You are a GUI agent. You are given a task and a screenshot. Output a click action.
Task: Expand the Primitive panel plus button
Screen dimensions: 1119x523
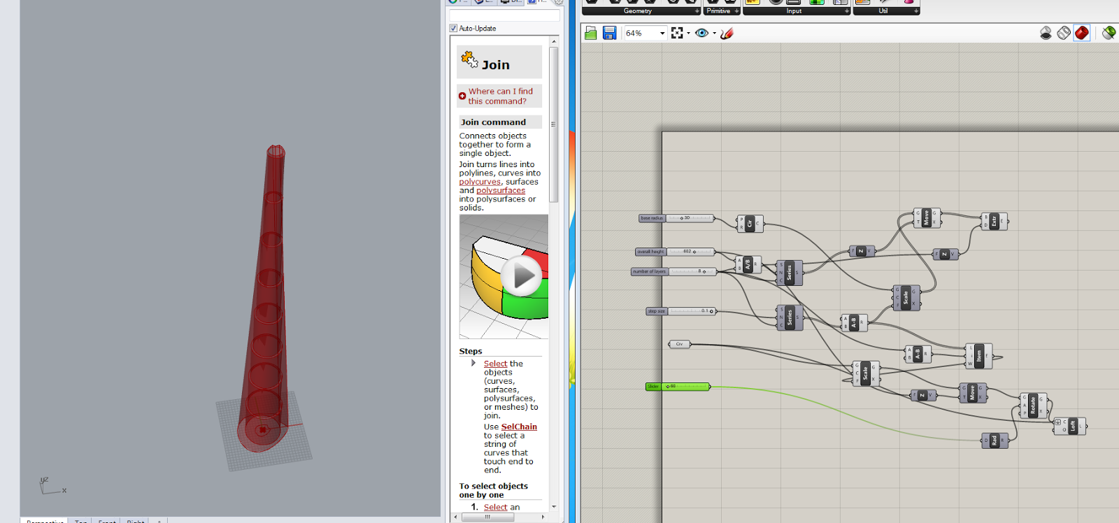(737, 11)
